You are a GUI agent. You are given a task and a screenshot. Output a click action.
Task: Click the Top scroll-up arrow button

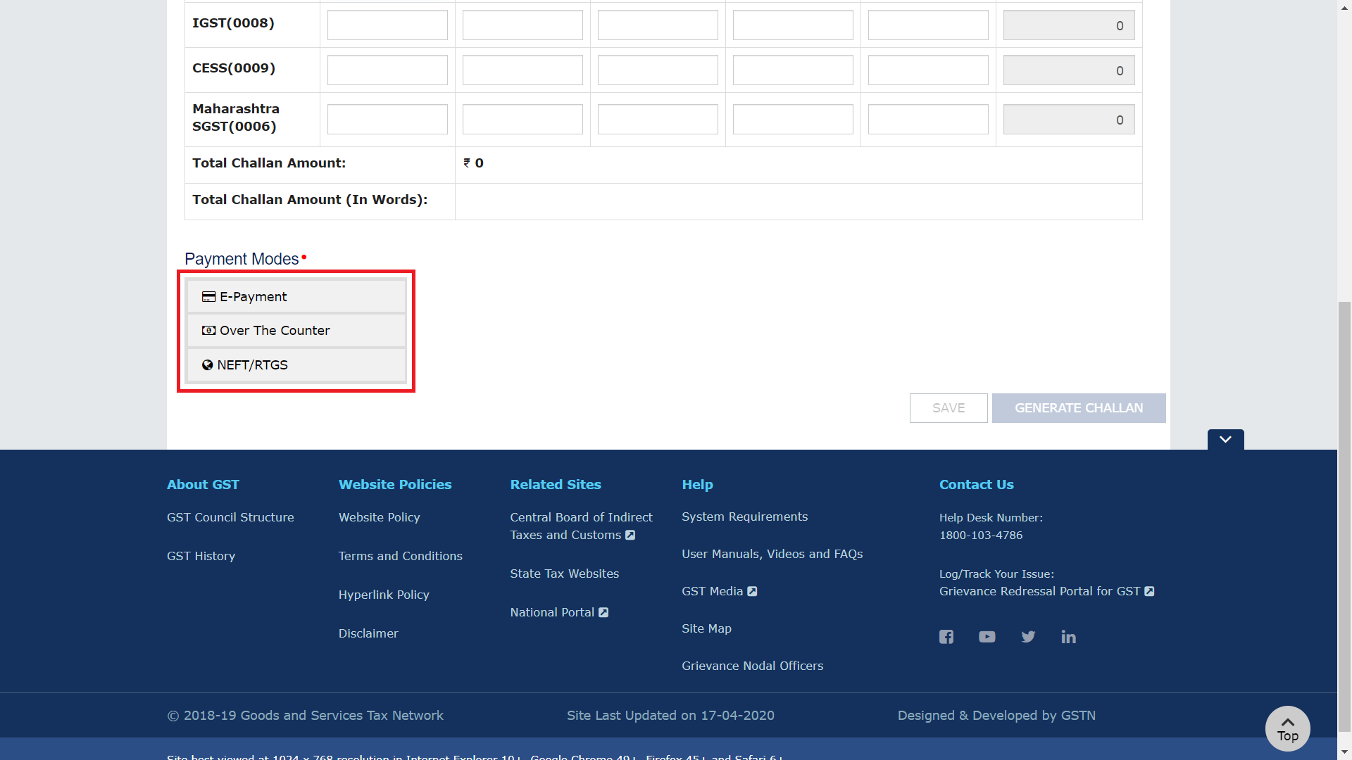1287,728
